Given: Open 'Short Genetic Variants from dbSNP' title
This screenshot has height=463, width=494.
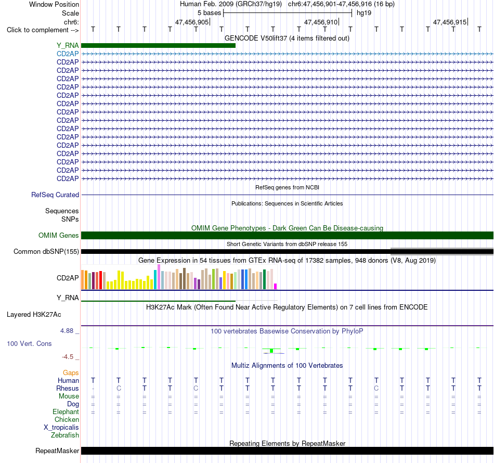Looking at the screenshot, I should pos(287,244).
